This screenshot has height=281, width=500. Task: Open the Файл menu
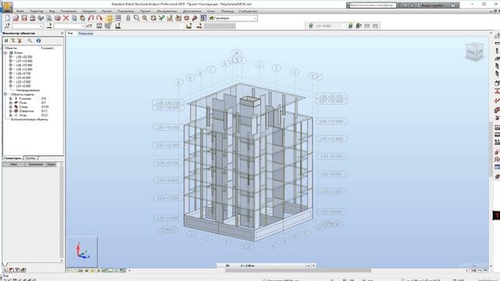(20, 11)
